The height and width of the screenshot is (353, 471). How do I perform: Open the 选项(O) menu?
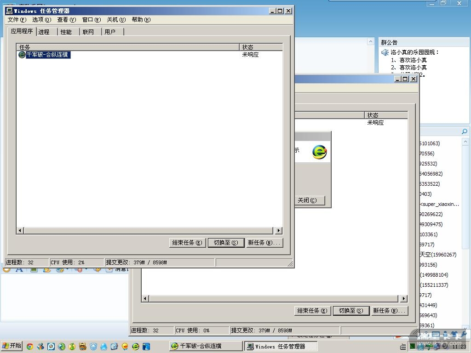[41, 20]
